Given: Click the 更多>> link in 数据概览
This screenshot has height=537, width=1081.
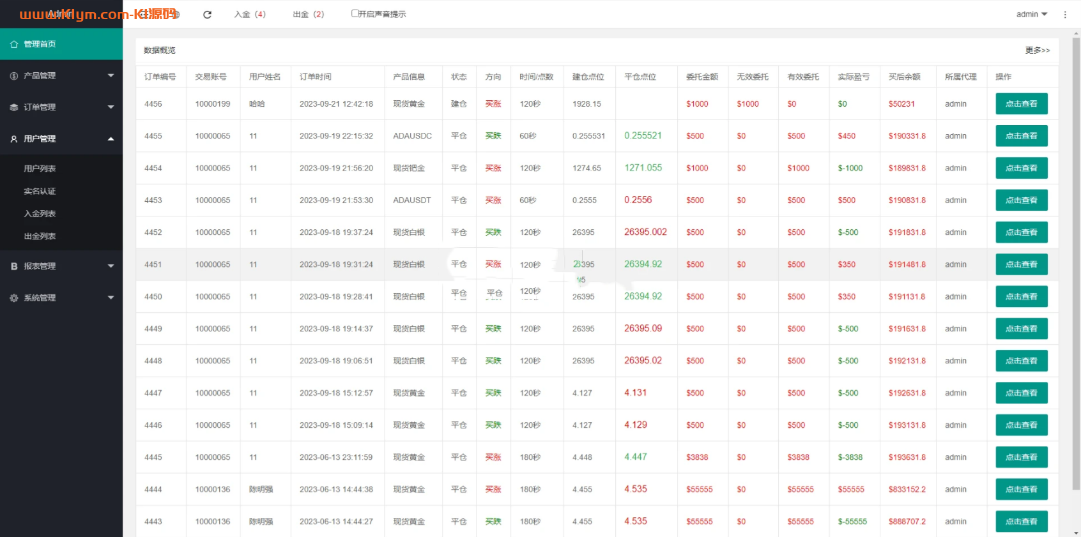Looking at the screenshot, I should point(1037,50).
